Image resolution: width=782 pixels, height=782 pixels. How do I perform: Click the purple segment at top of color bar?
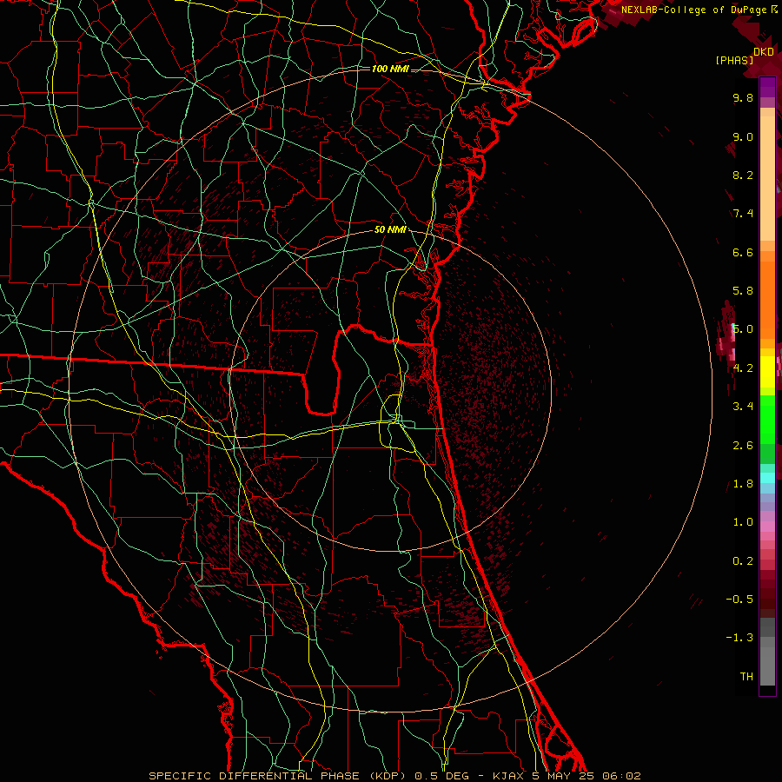click(x=767, y=87)
